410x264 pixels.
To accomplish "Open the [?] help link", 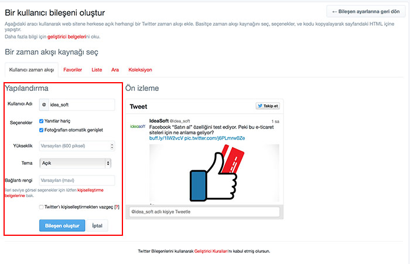I will click(x=117, y=207).
